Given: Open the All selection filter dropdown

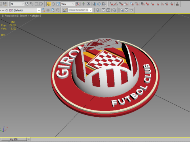Looking at the screenshot, I should pos(17,4).
